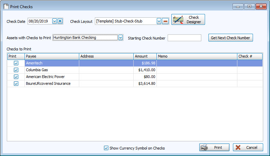Sort by the Payee column header
Image resolution: width=270 pixels, height=156 pixels.
[52, 56]
